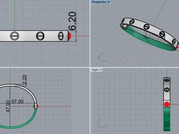Screen dimensions: 179x134
Task: Click the Right viewport title label
Action: pyautogui.click(x=95, y=70)
